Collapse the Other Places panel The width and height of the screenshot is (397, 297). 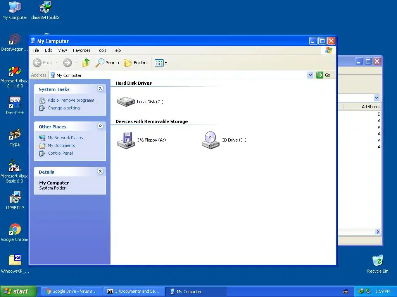[100, 126]
